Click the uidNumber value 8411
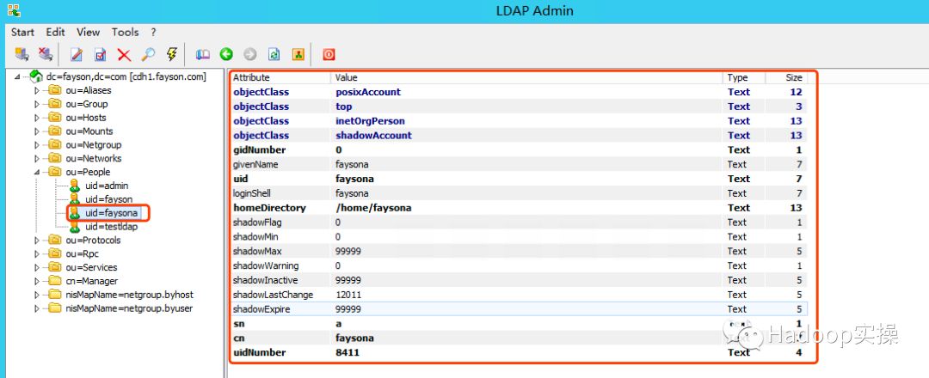929x378 pixels. 348,352
